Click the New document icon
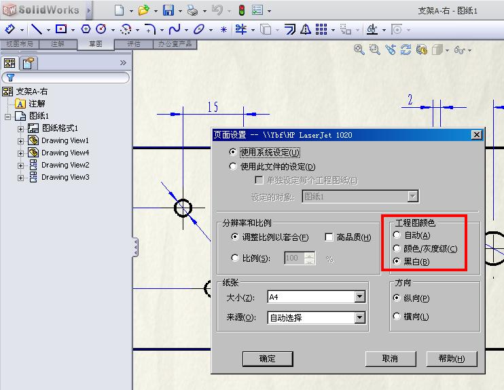Image resolution: width=504 pixels, height=390 pixels. coord(120,10)
